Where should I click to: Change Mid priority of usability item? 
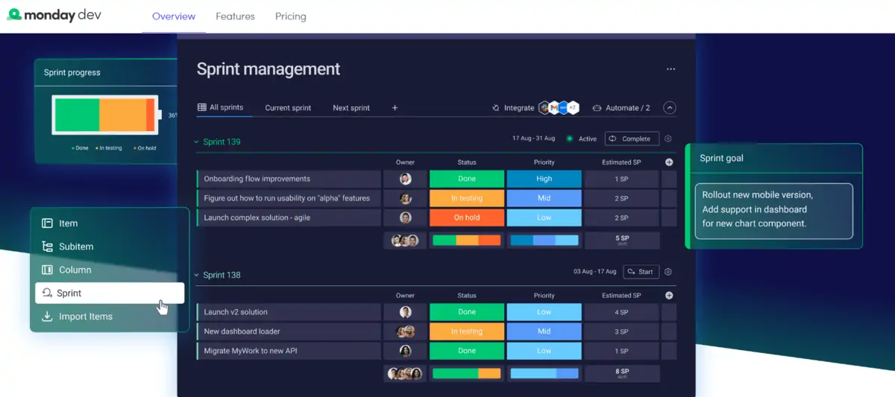544,198
